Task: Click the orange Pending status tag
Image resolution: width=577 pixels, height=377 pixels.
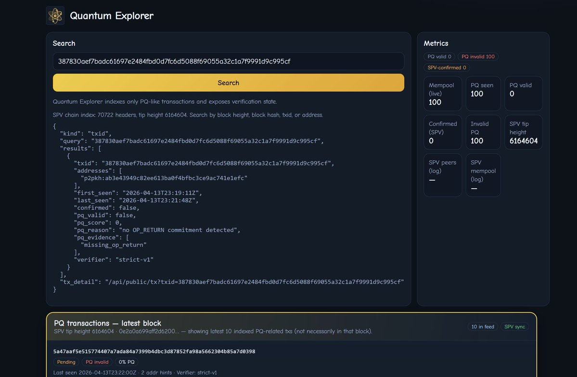Action: coord(66,362)
